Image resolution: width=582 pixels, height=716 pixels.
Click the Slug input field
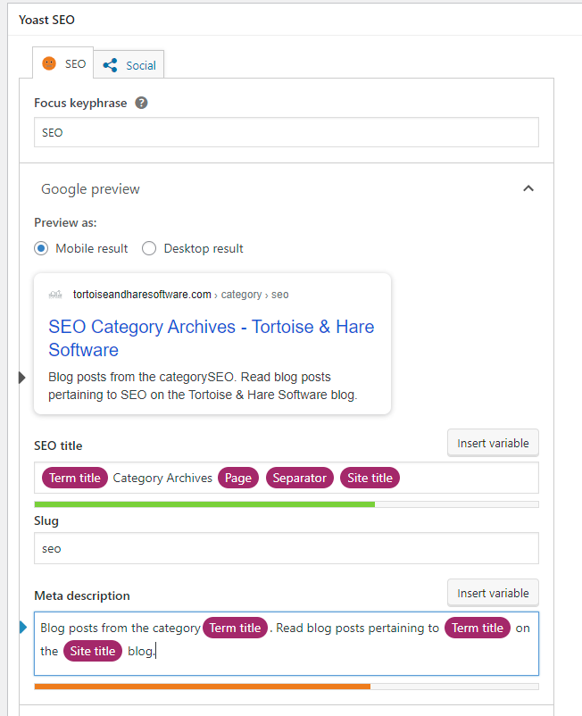(287, 548)
